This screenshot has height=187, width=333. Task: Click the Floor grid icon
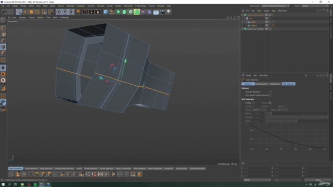coord(156,12)
